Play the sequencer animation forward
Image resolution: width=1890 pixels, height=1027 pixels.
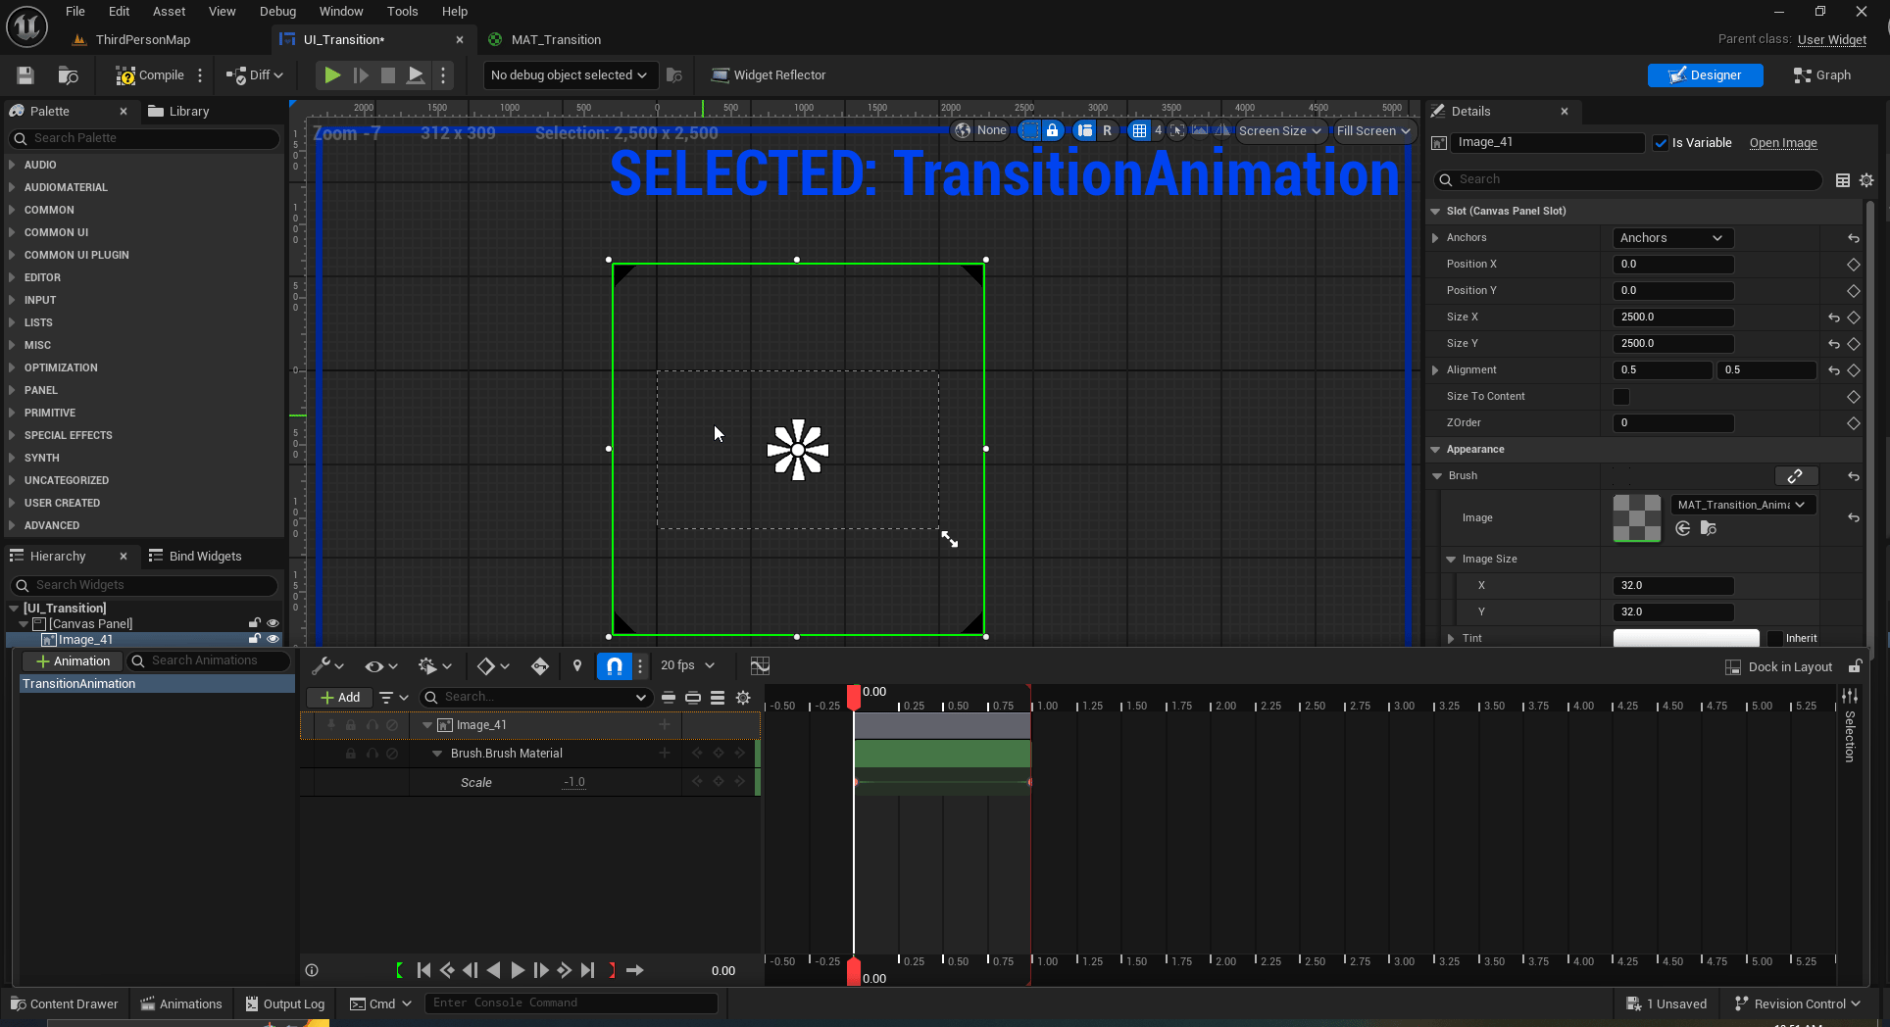pos(518,970)
